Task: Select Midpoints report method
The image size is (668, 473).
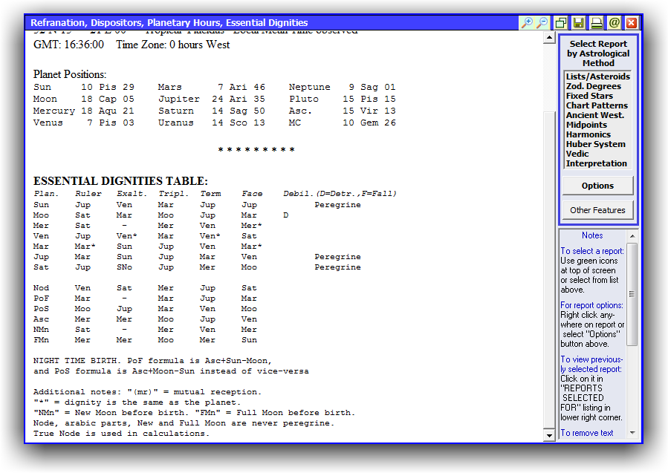Action: [x=588, y=125]
